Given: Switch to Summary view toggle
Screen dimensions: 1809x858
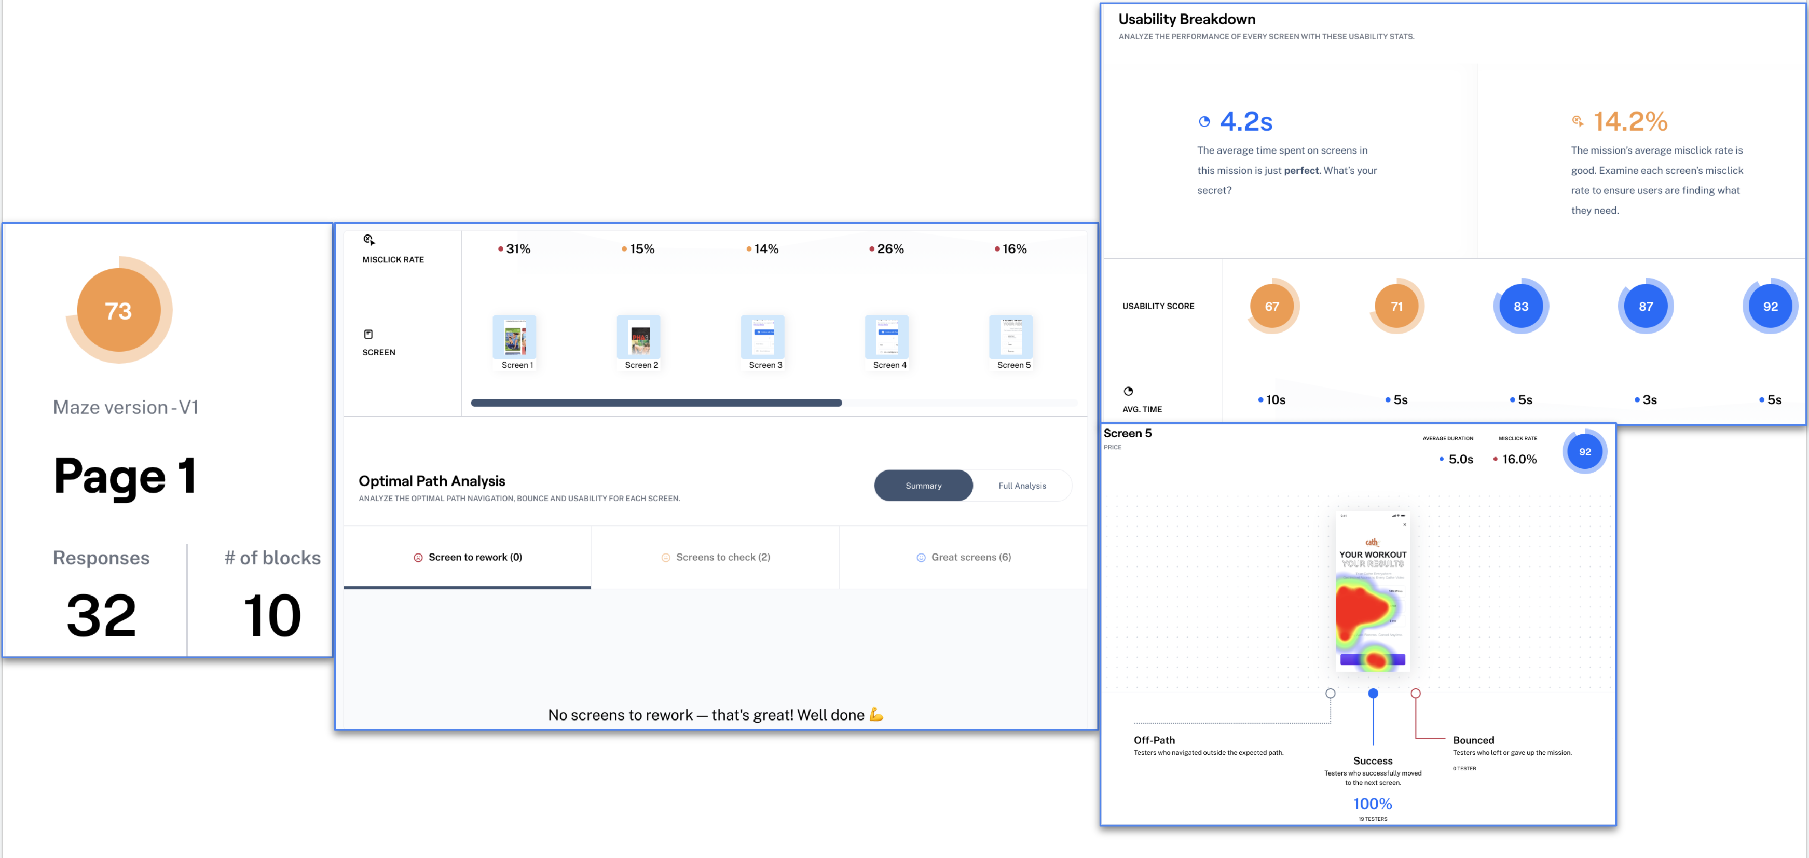Looking at the screenshot, I should click(x=923, y=485).
